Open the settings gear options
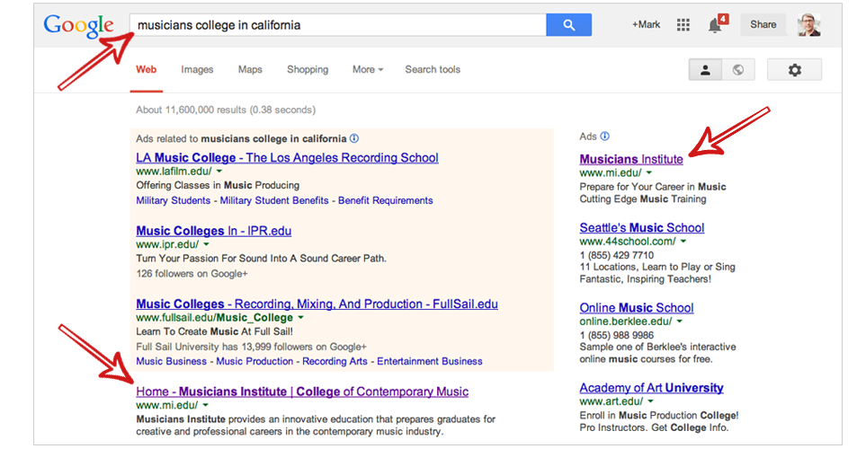Image resolution: width=857 pixels, height=449 pixels. (x=794, y=70)
